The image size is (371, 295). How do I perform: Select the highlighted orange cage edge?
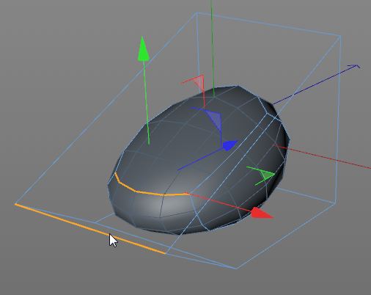pos(90,229)
